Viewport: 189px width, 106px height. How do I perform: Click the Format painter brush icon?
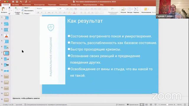[x=9, y=14]
